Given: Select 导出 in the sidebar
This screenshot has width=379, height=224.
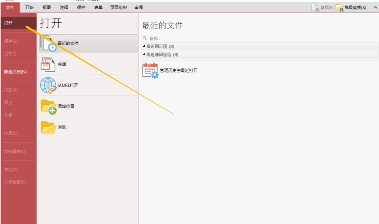Looking at the screenshot, I should [x=8, y=102].
